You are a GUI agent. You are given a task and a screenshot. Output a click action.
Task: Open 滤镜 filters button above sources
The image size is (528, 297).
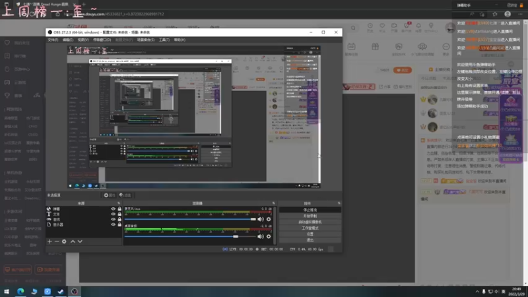click(125, 195)
